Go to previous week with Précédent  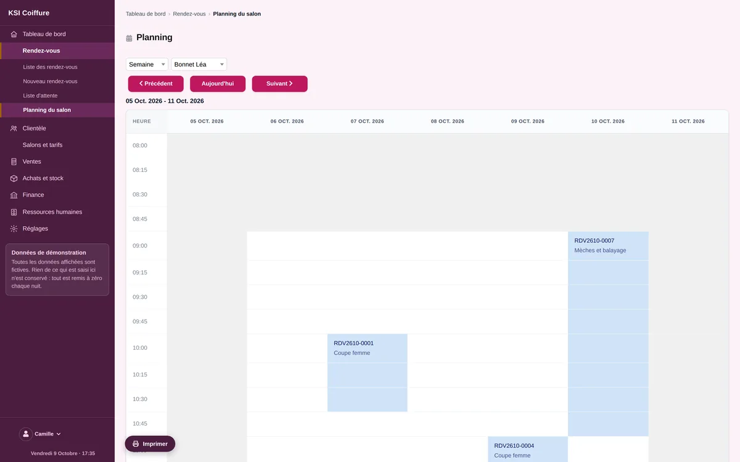(x=156, y=84)
